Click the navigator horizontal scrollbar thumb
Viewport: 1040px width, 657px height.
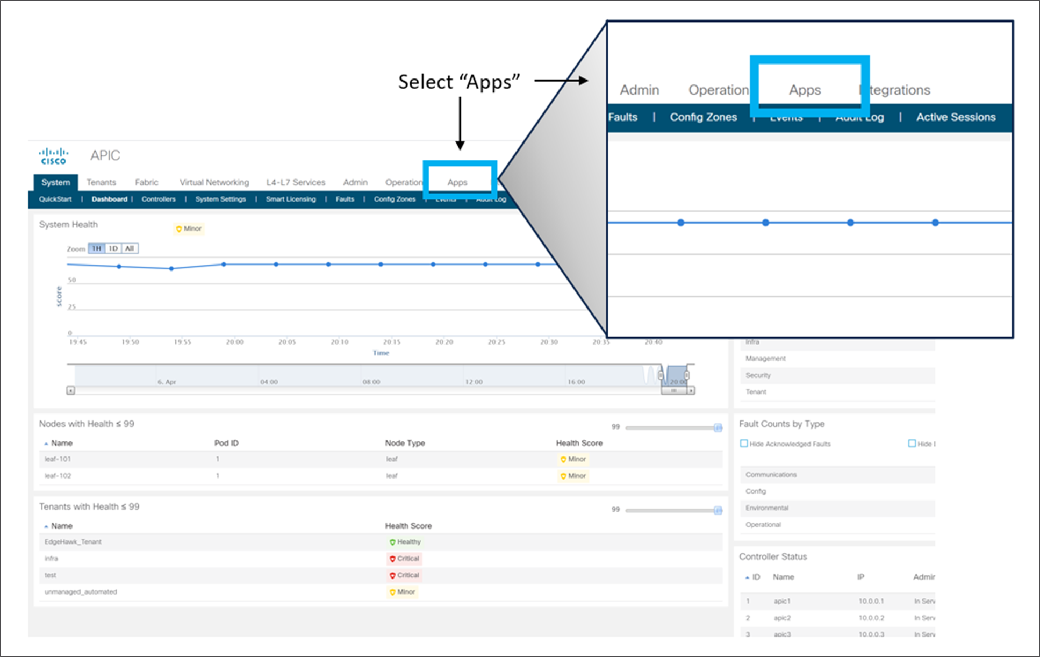pos(674,391)
